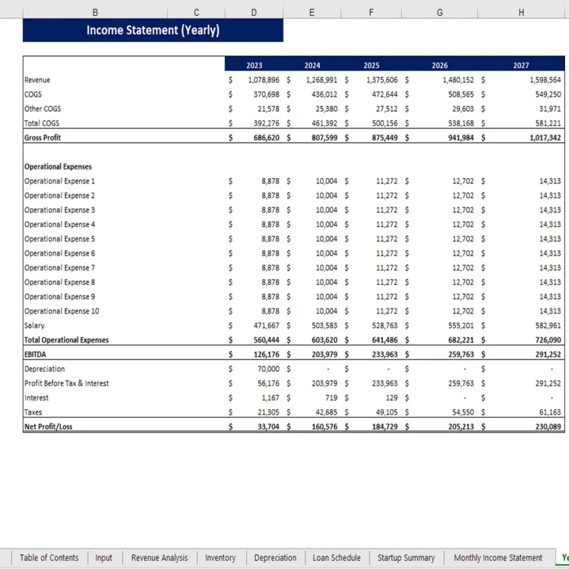Select 2023 Gross Profit value 686,620
Screen dimensions: 569x569
(x=266, y=137)
